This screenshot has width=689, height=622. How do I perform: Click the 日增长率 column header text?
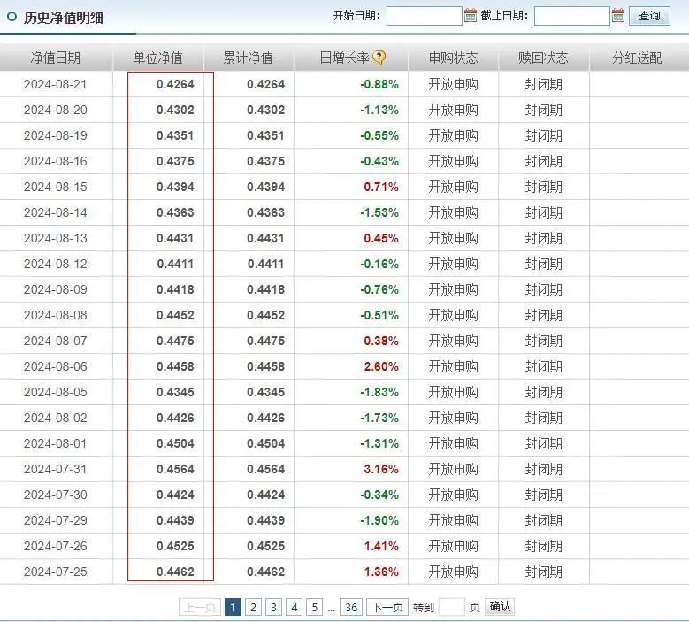coord(344,58)
